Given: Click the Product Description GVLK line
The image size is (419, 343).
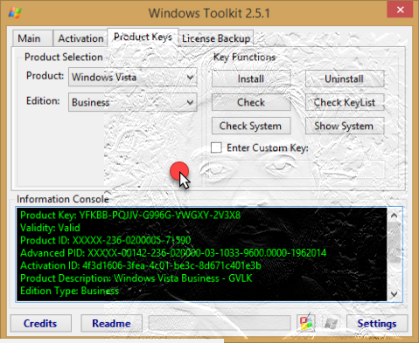Looking at the screenshot, I should 136,278.
